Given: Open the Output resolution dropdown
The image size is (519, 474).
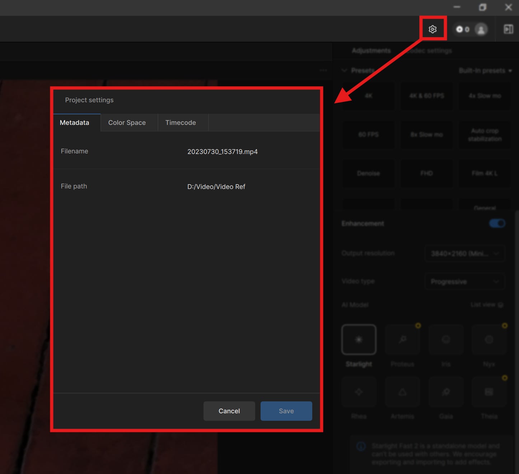Looking at the screenshot, I should [464, 254].
